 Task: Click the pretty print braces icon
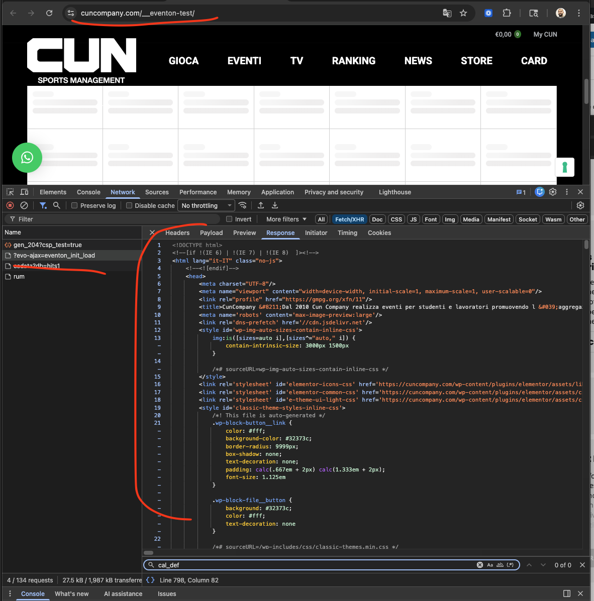click(x=150, y=580)
